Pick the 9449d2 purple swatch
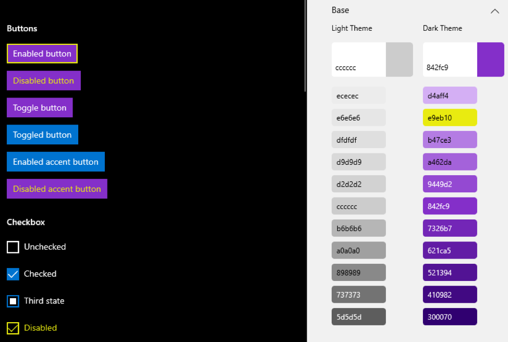Viewport: 508px width, 342px height. tap(450, 184)
